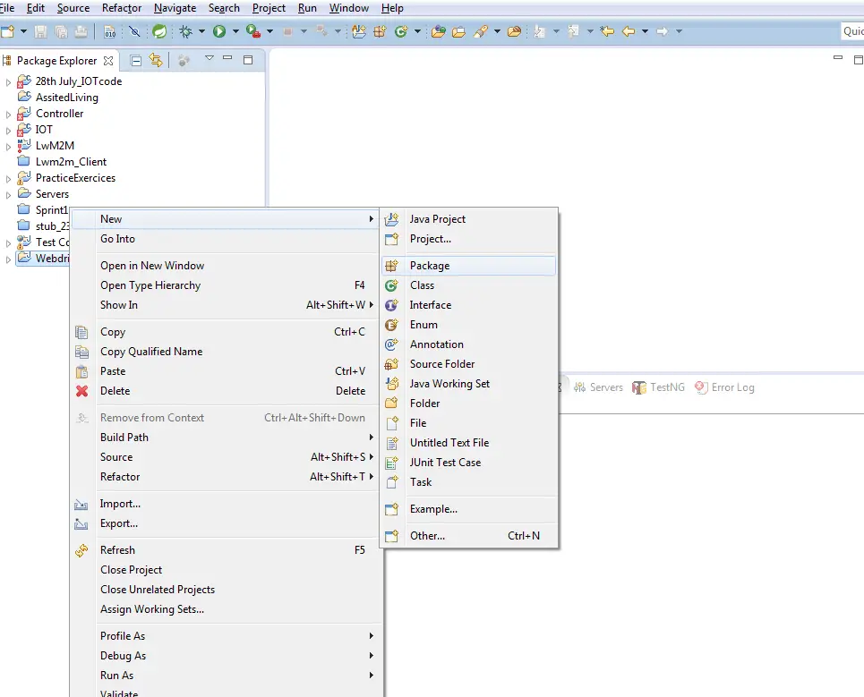Switch to the TestNG tab

(666, 387)
